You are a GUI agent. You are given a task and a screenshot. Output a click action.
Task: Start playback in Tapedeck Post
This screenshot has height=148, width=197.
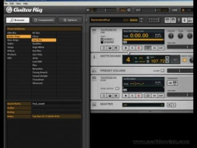(x=132, y=96)
